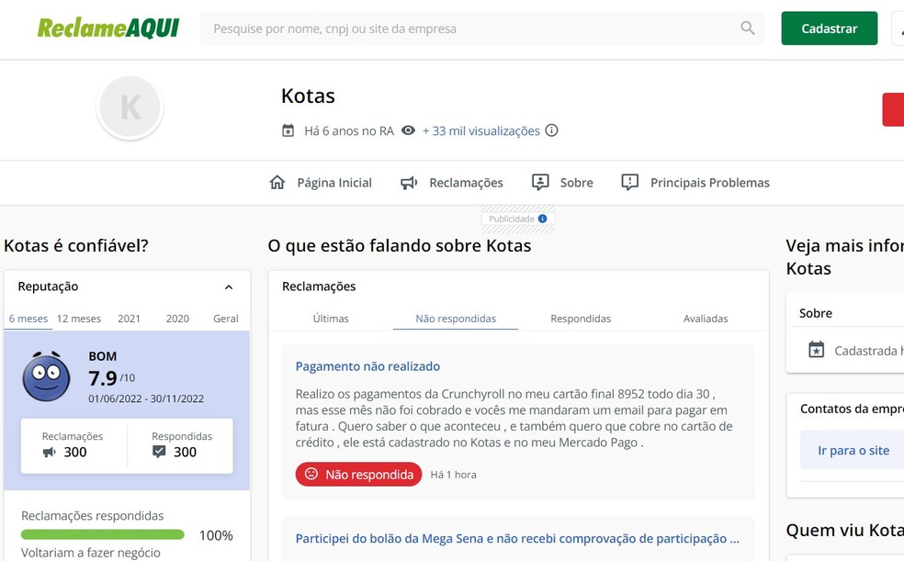This screenshot has height=561, width=904.
Task: Click the Há 6 anos no RA text
Action: click(349, 130)
